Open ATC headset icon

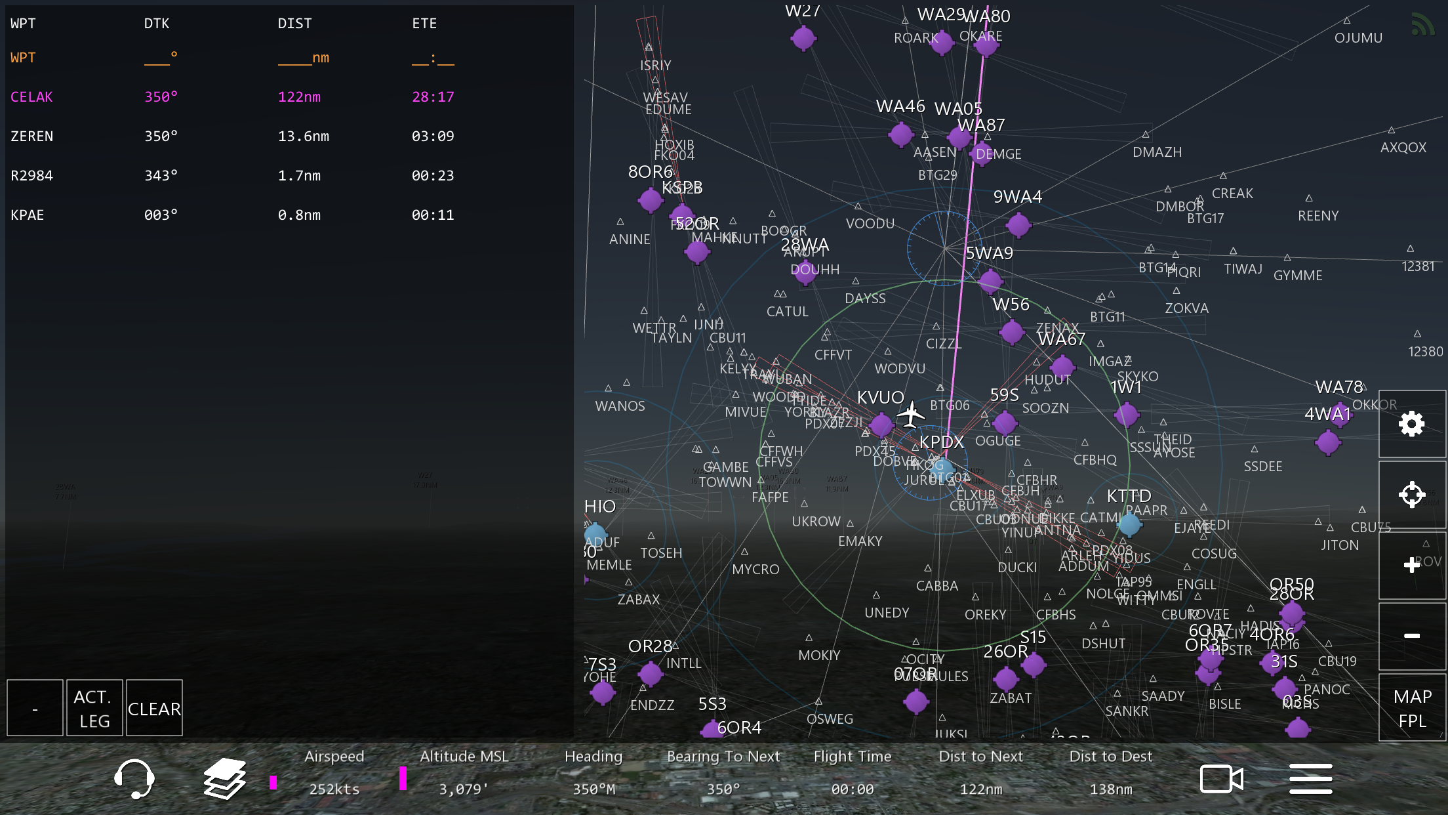(134, 779)
